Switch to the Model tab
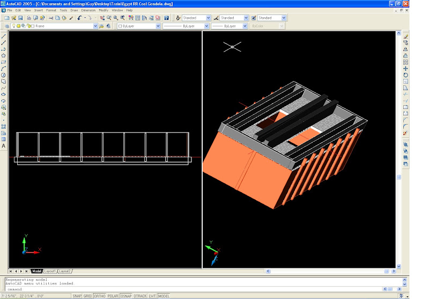 coord(36,271)
